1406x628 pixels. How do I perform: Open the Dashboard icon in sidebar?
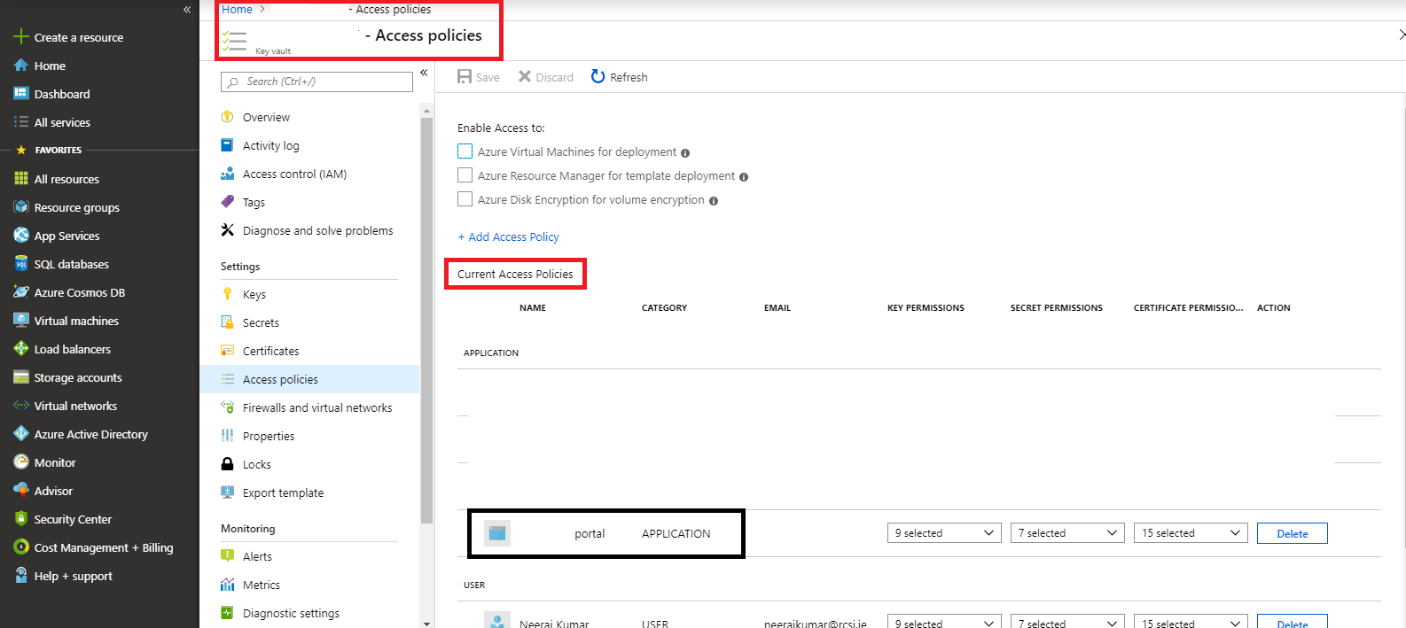[x=21, y=94]
